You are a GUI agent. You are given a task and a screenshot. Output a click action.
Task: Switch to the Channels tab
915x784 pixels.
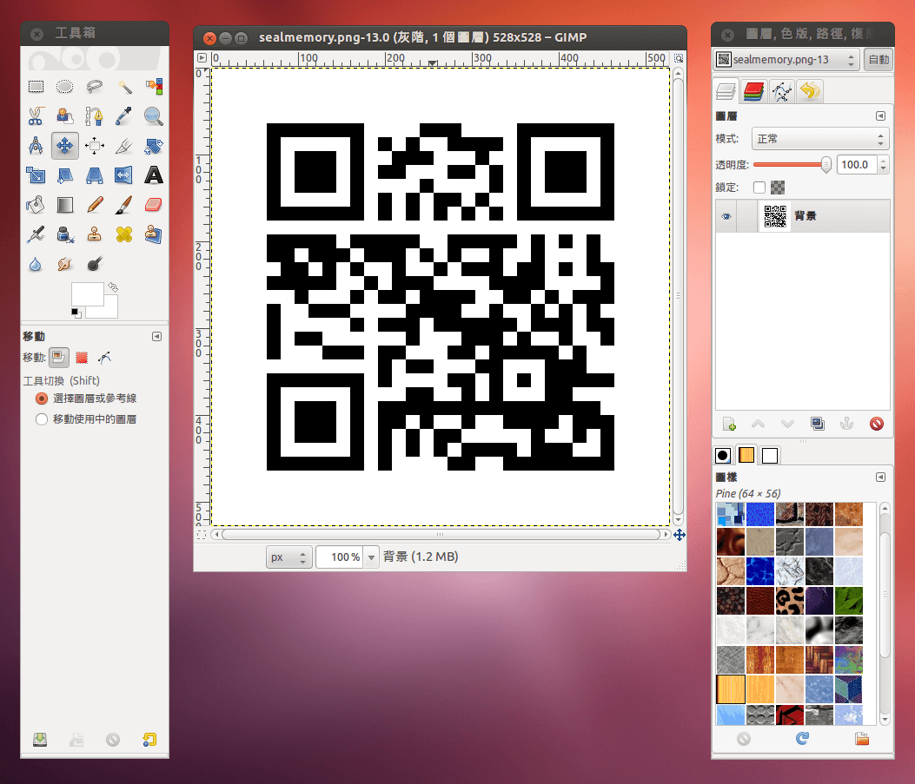754,91
